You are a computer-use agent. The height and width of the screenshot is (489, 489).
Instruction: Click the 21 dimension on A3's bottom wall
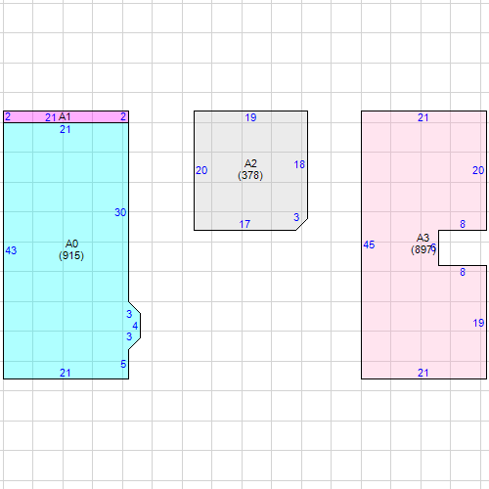click(423, 373)
